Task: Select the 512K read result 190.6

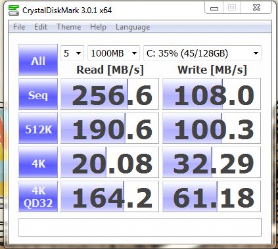Action: point(110,128)
